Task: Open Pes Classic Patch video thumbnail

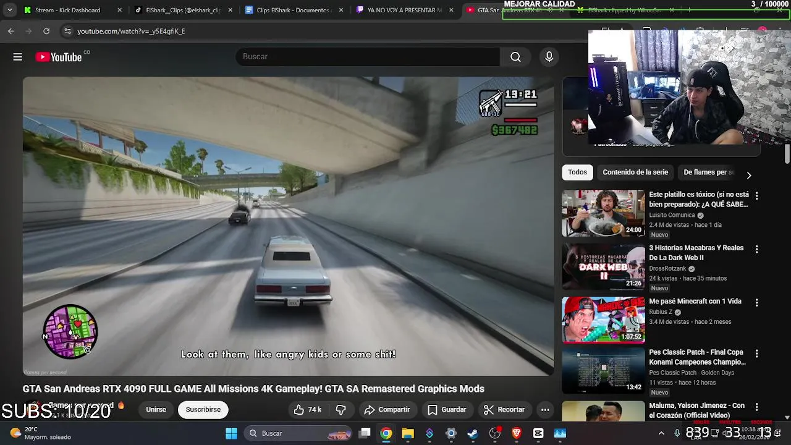Action: tap(603, 371)
